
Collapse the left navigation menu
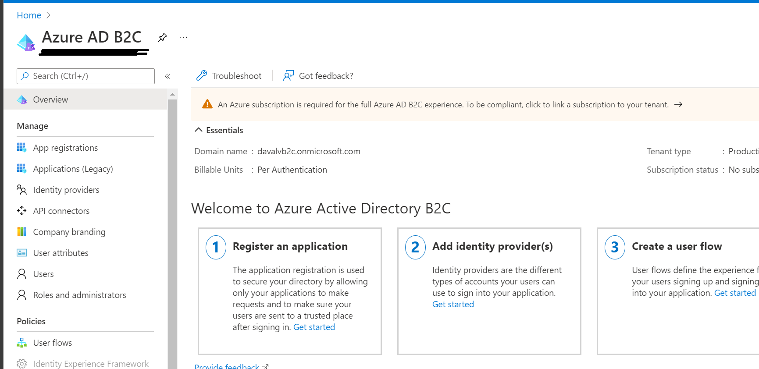click(x=167, y=76)
